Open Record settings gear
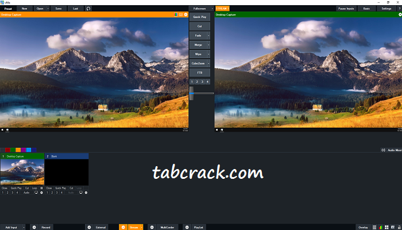Viewport: 402px width, 230px height. coord(34,227)
